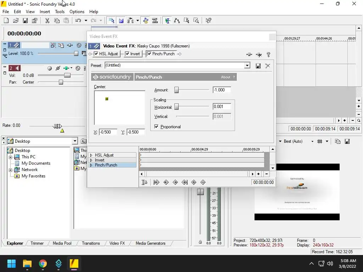The image size is (363, 272).
Task: Click the Amount slider handle
Action: (x=177, y=90)
